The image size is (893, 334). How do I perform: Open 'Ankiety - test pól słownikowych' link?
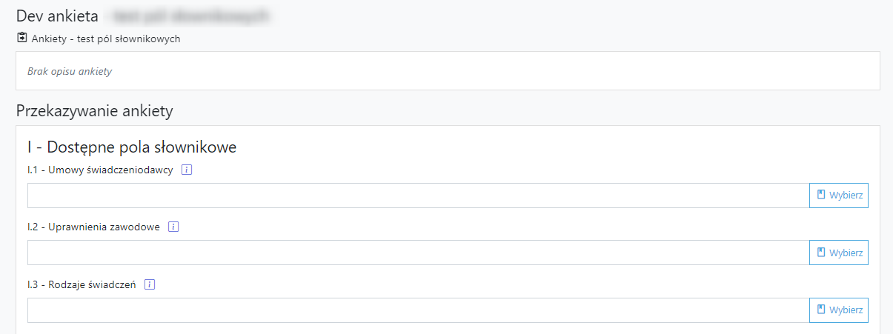106,39
